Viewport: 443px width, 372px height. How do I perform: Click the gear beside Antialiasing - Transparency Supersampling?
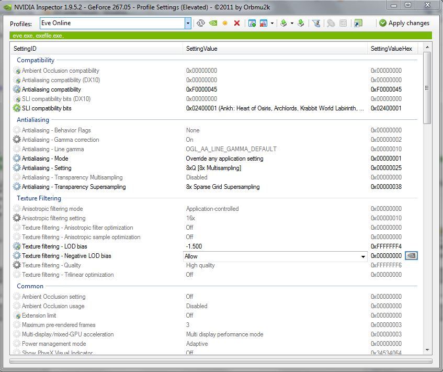pos(17,187)
